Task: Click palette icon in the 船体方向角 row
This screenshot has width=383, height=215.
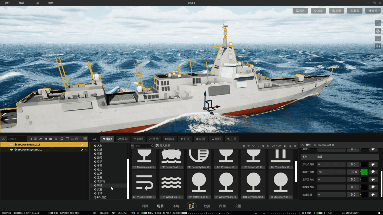Action: tap(373, 172)
